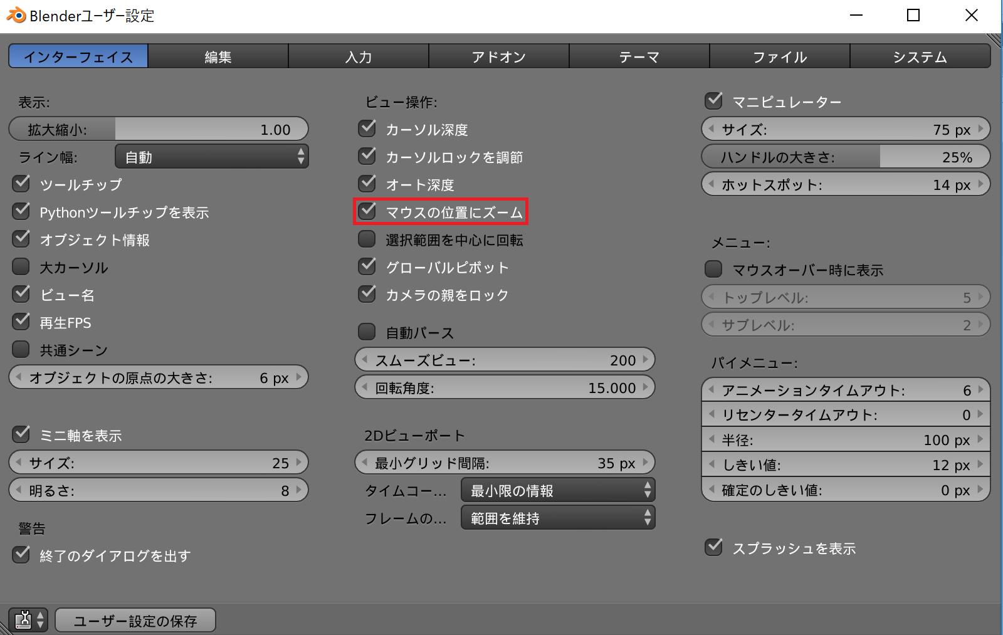Increase スムーズビュー value with right arrow
This screenshot has height=635, width=1003.
click(645, 359)
